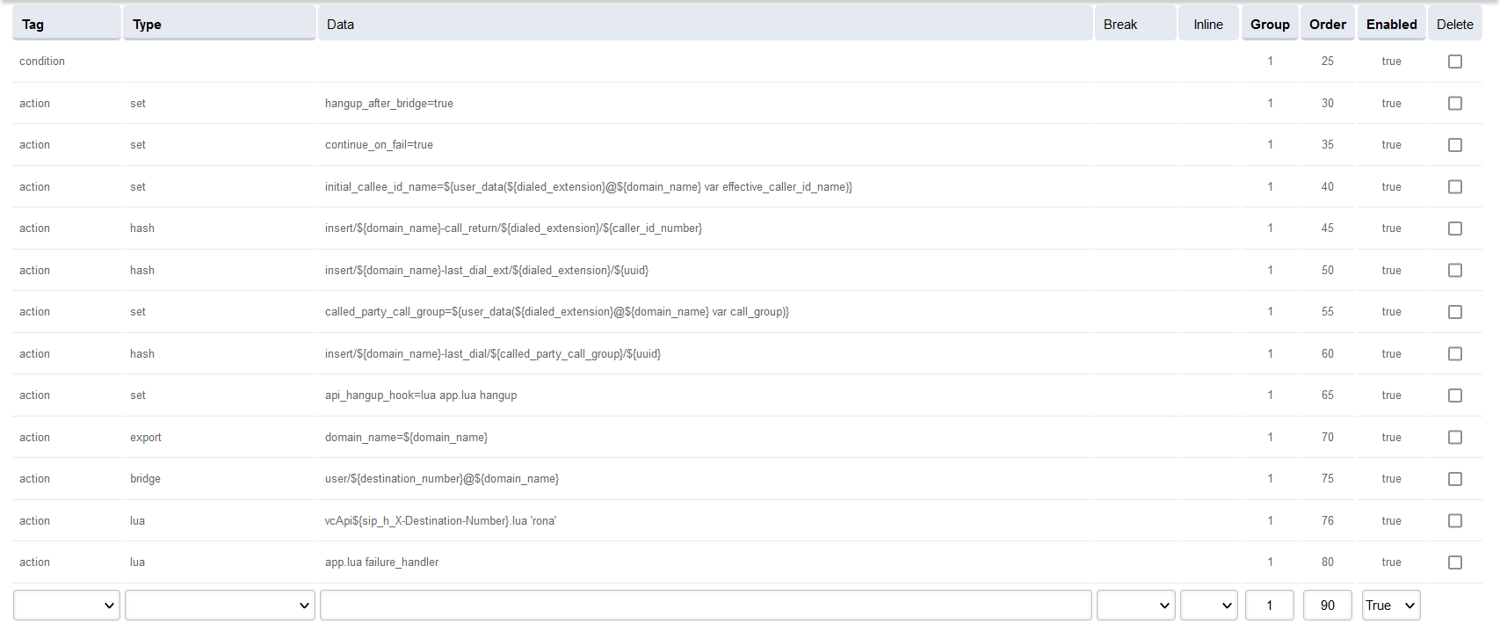The image size is (1500, 624).
Task: Check delete box for hangup_after_bridge row
Action: pos(1454,104)
